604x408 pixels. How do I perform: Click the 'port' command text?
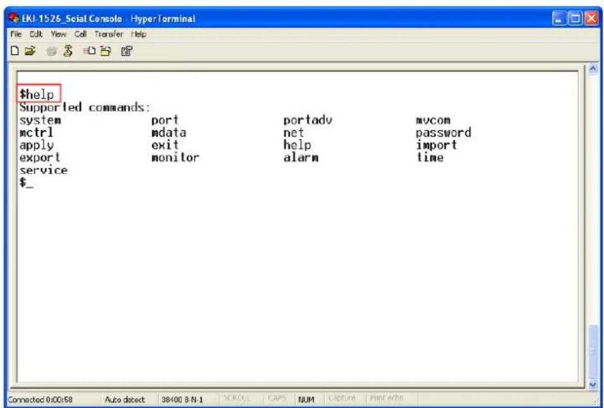[x=165, y=121]
